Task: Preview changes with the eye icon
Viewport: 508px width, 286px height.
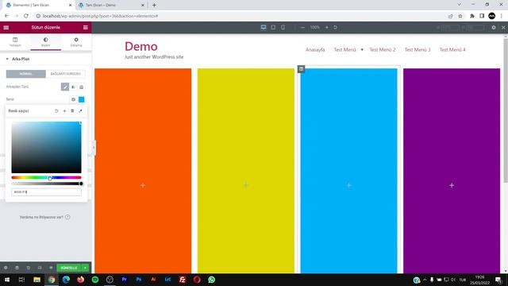Action: (x=51, y=268)
